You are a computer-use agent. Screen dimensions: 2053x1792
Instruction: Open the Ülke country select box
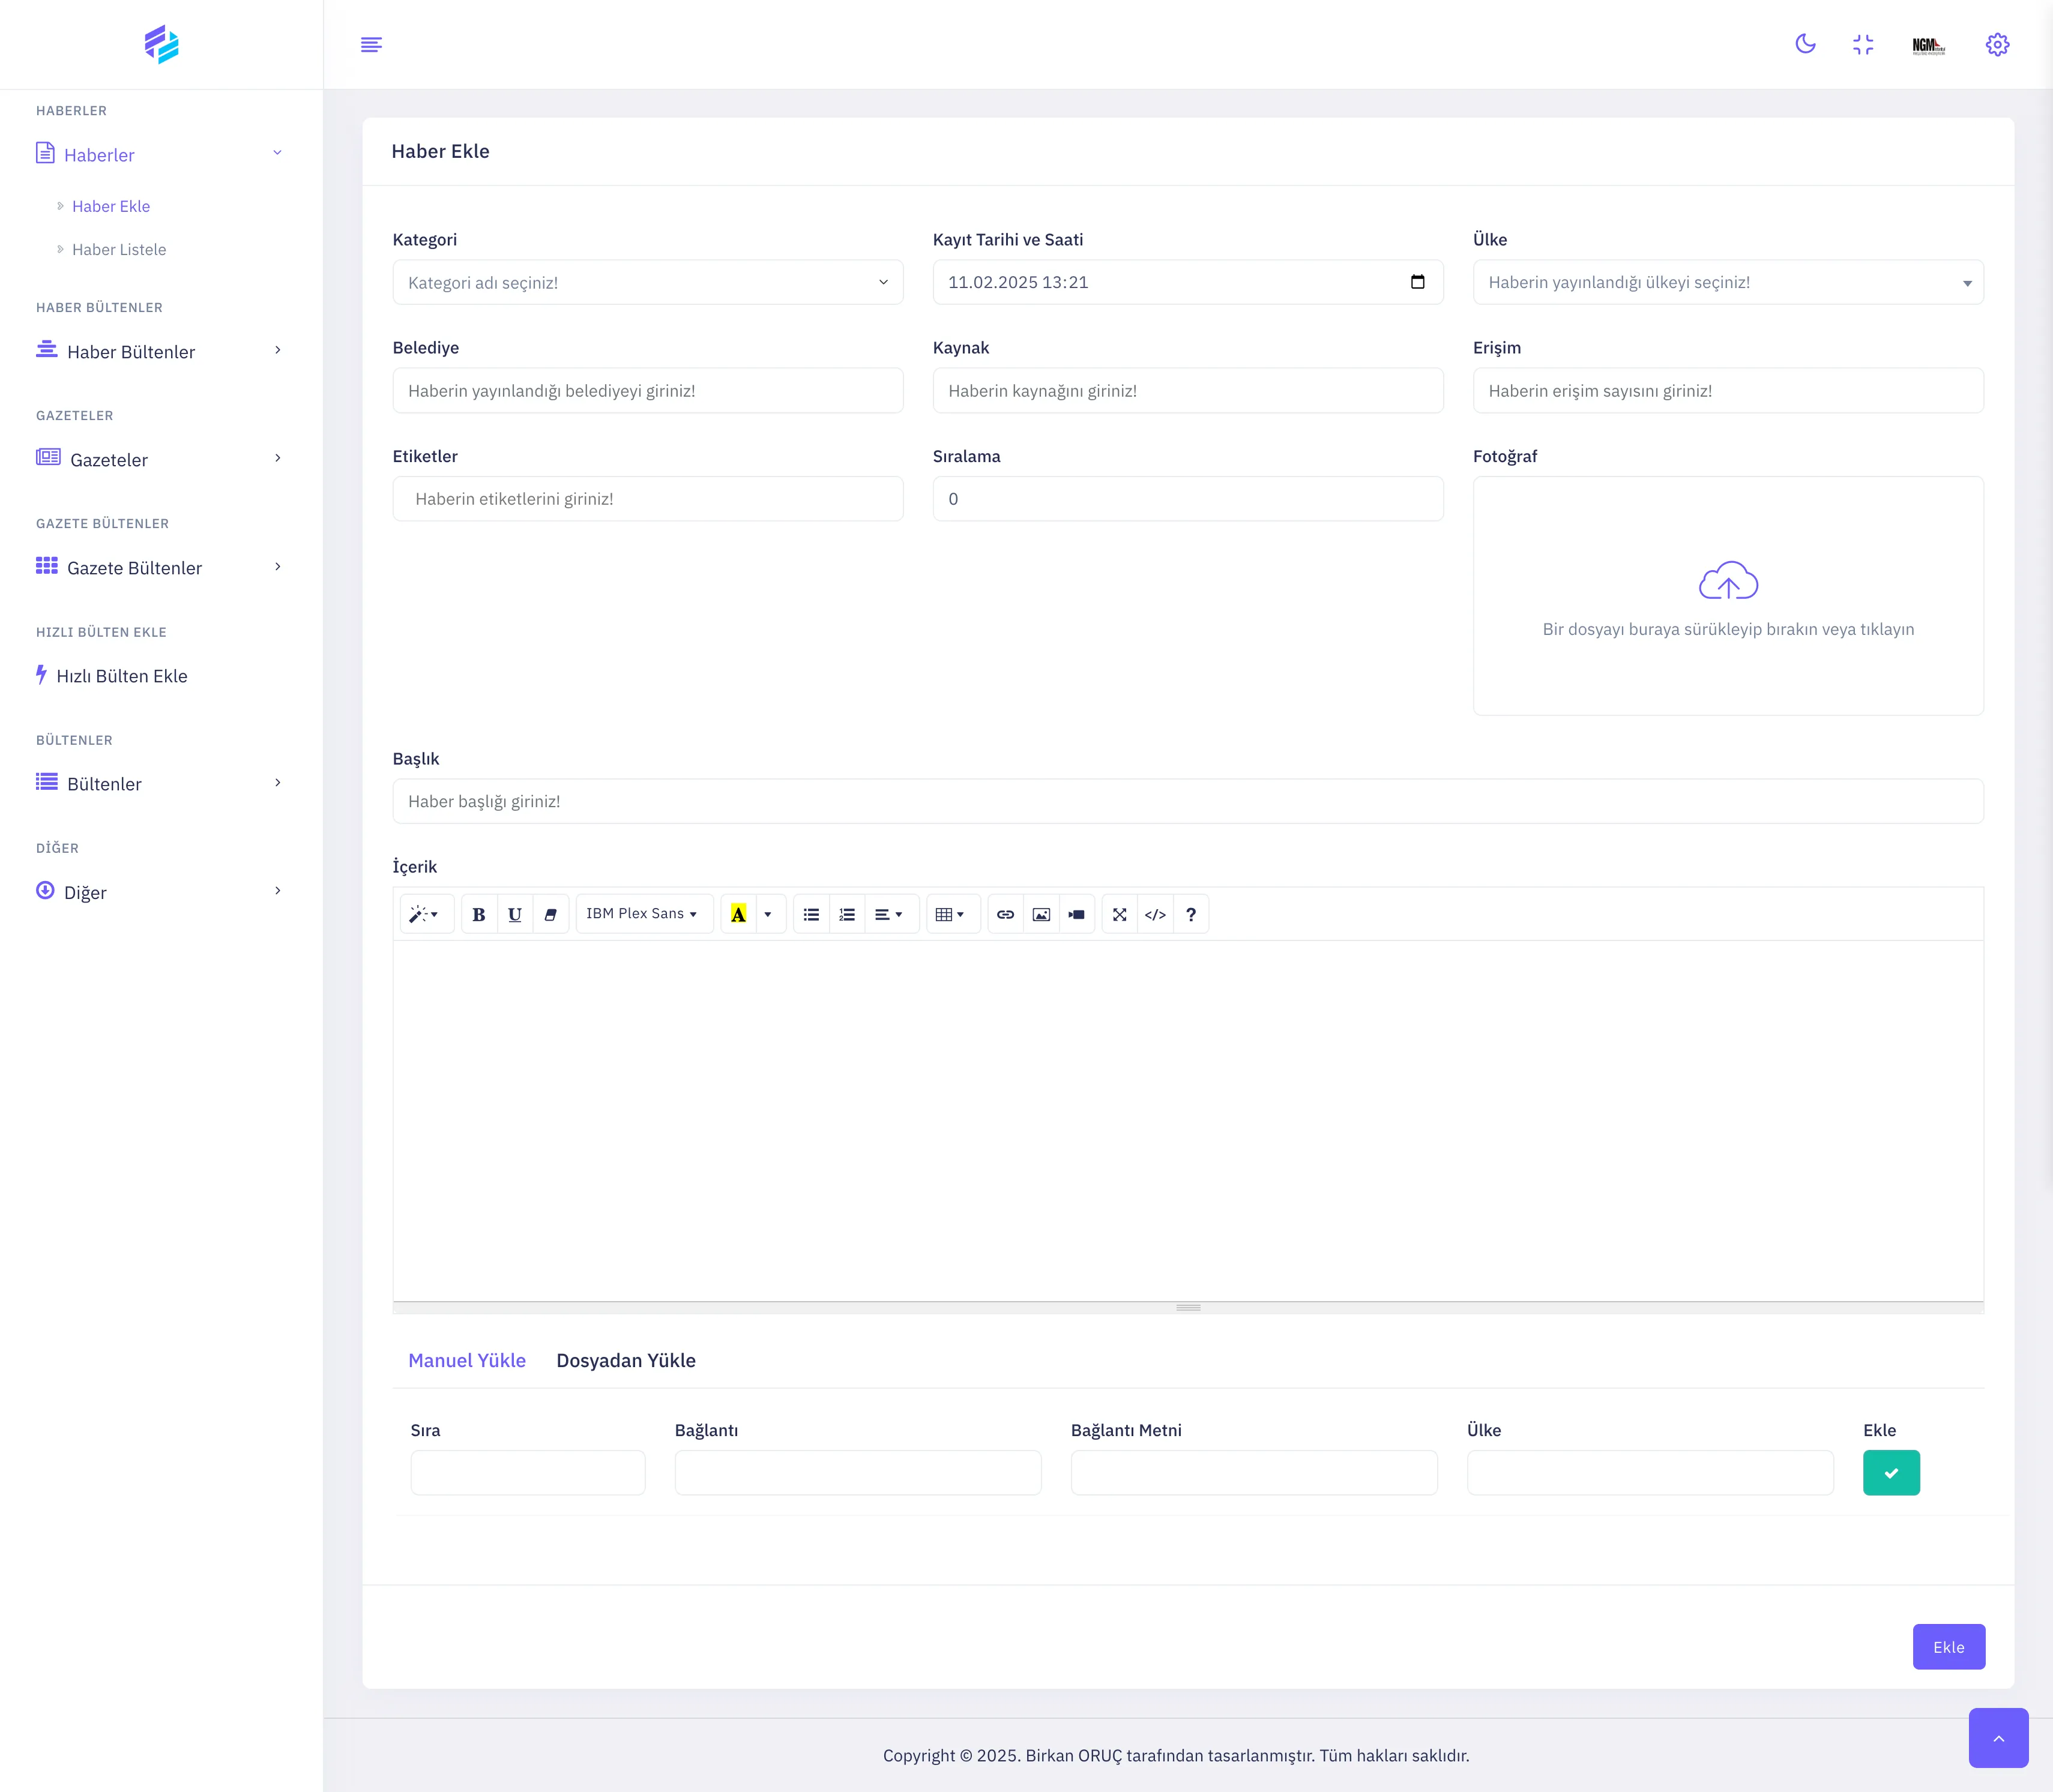pyautogui.click(x=1727, y=283)
